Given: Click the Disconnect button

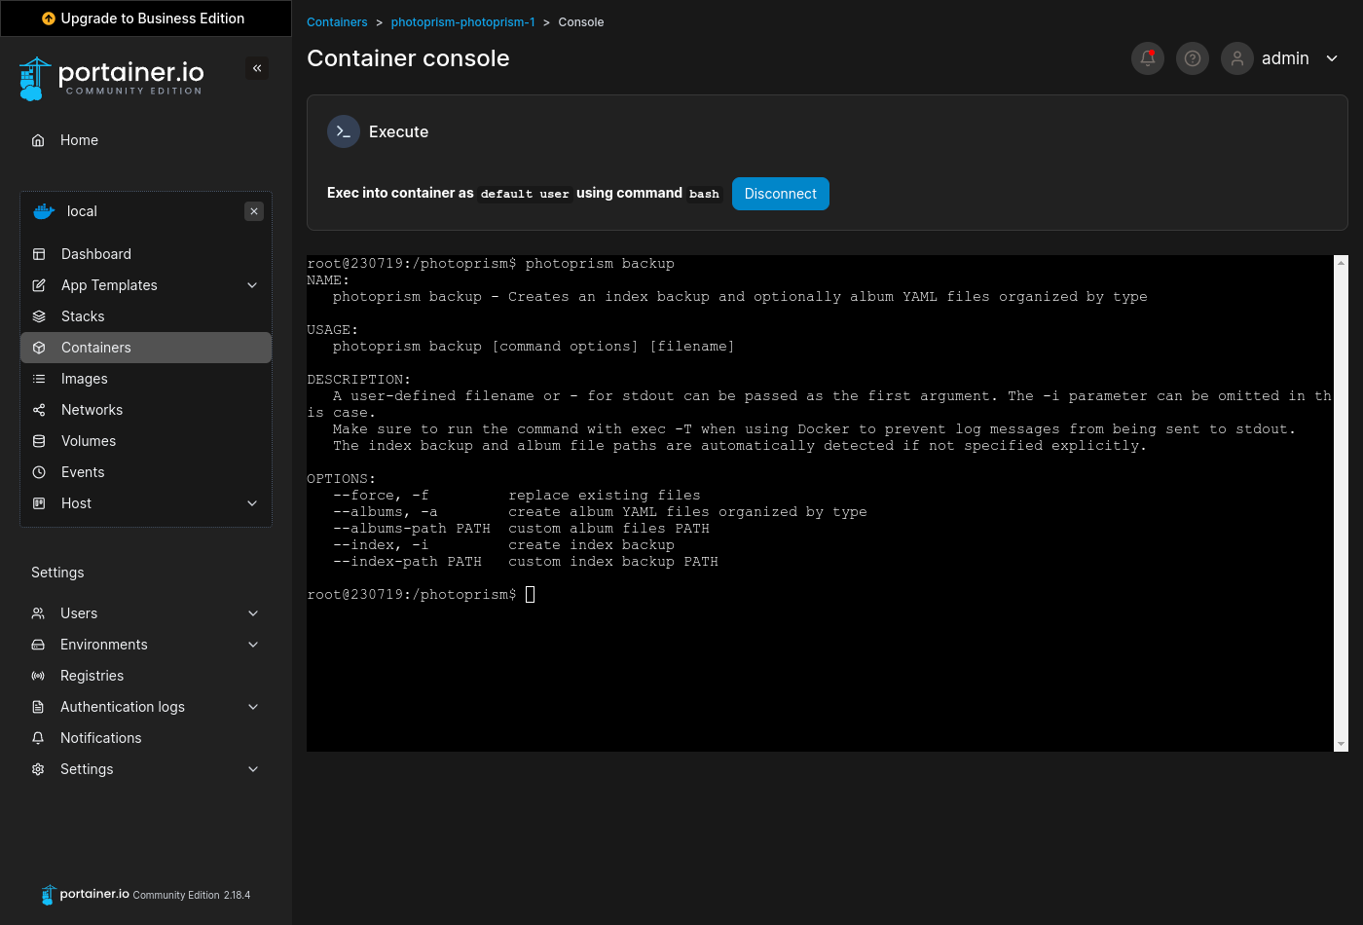Looking at the screenshot, I should click(780, 194).
